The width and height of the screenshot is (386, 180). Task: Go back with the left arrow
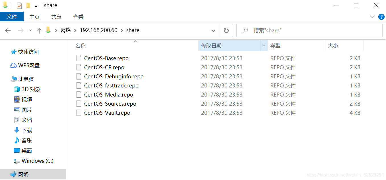[8, 30]
